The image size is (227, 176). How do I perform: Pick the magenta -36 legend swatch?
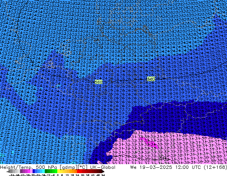(x=29, y=171)
